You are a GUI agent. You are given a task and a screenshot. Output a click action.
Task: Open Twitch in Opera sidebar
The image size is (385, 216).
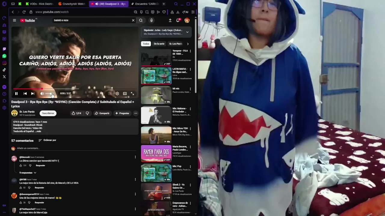tap(4, 49)
